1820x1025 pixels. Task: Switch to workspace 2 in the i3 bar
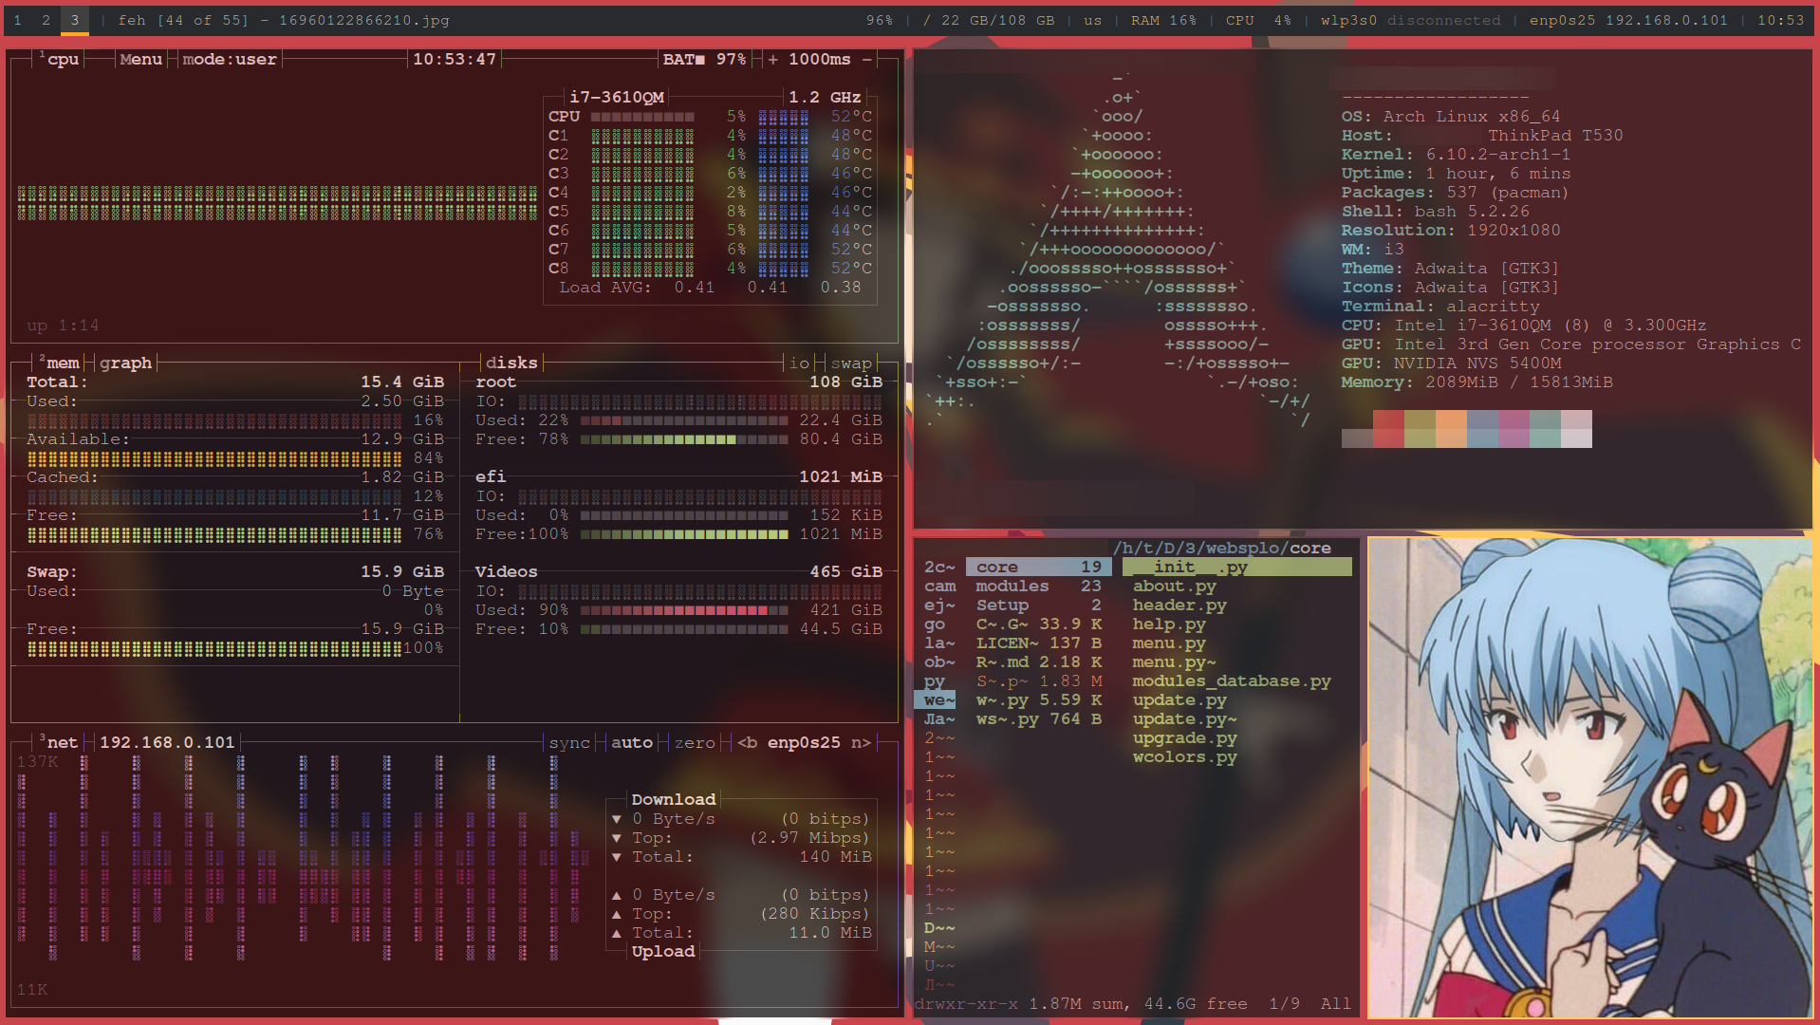click(46, 20)
